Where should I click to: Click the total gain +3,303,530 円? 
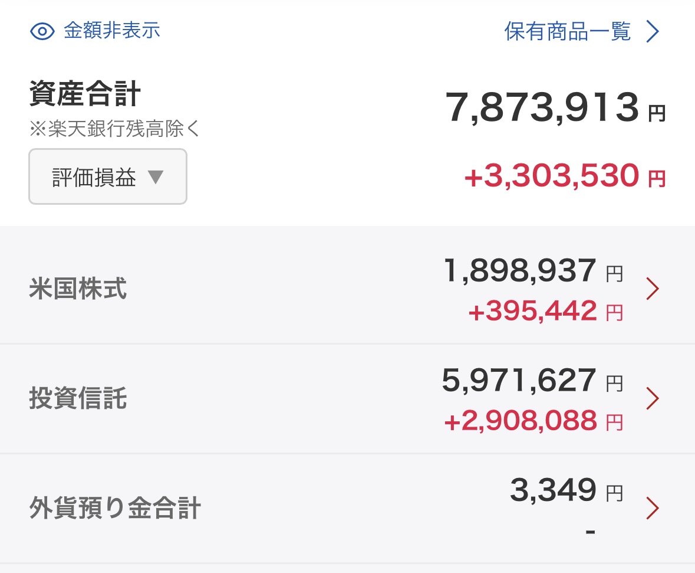[564, 176]
